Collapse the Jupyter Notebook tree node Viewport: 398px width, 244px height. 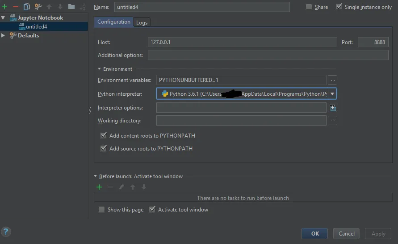pyautogui.click(x=3, y=18)
